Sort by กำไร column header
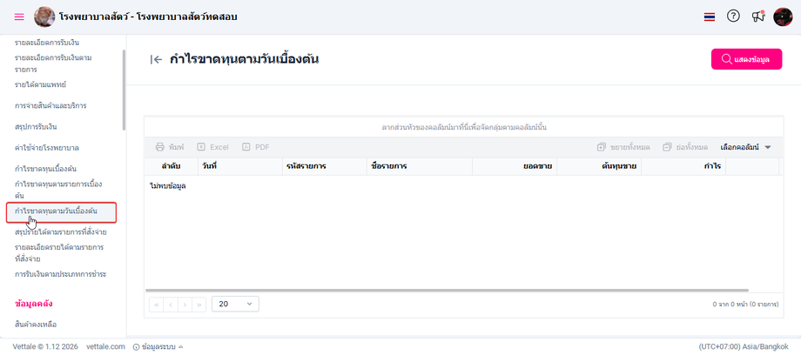The width and height of the screenshot is (801, 355). pos(683,166)
